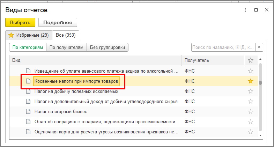Close the Виды отчетов dialog
The height and width of the screenshot is (147, 274).
(267, 10)
